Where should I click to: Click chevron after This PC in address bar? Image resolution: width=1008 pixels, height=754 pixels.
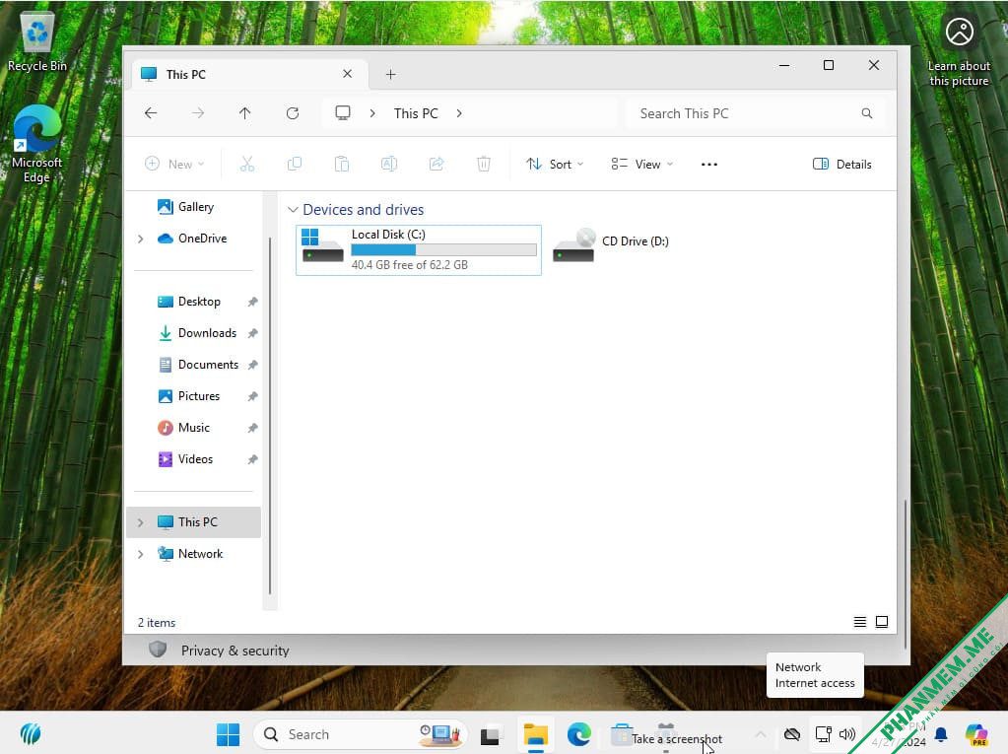[459, 113]
